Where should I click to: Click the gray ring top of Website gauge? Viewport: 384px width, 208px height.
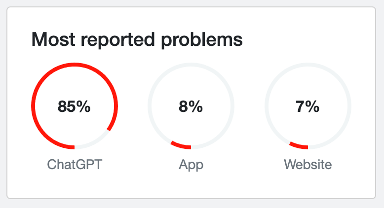pos(308,65)
